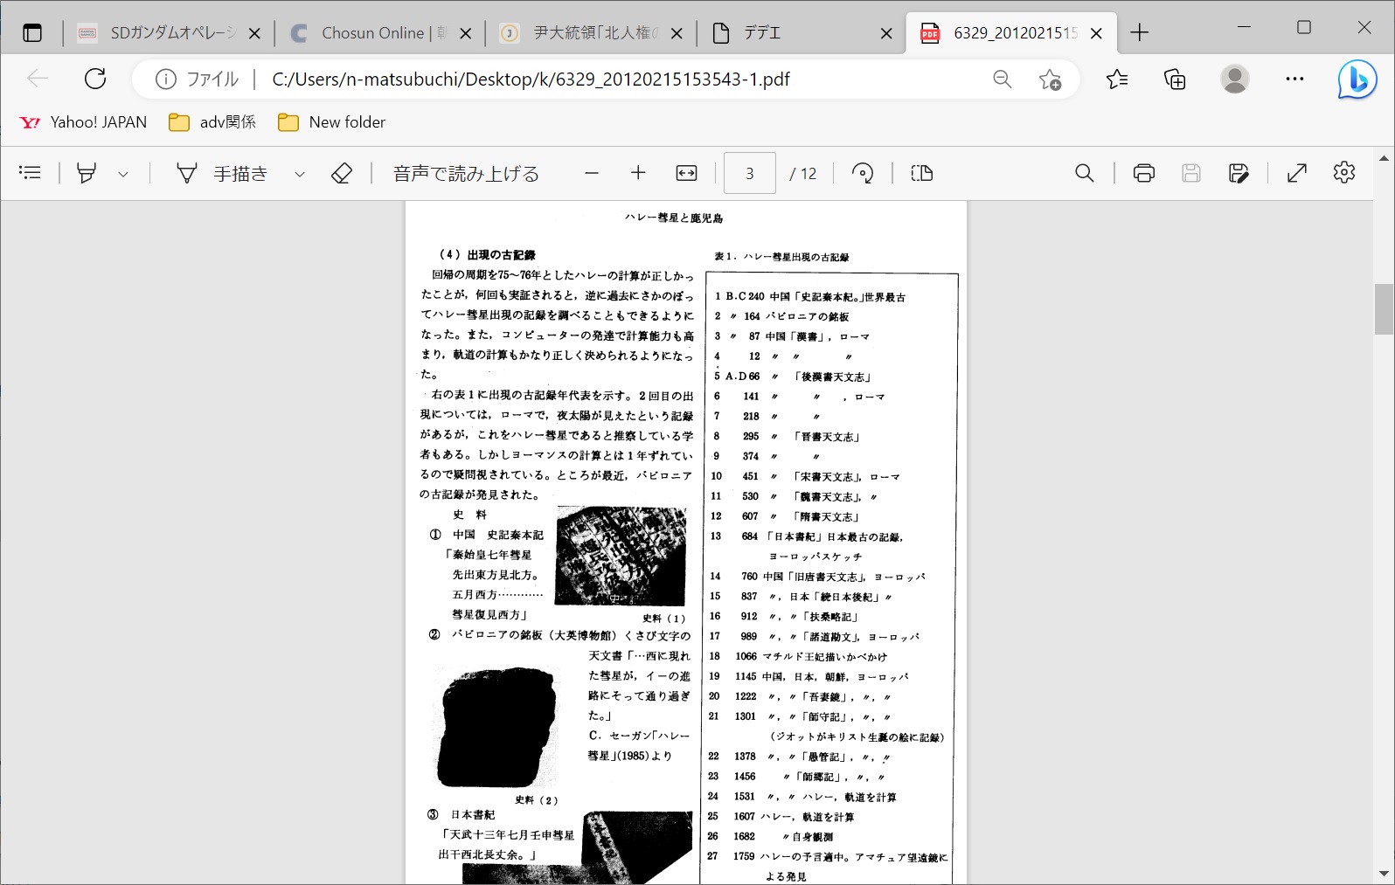Enter full screen PDF view

(1296, 173)
